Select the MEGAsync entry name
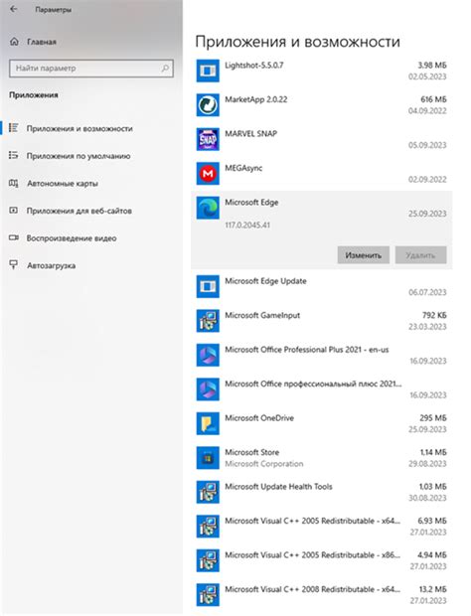The height and width of the screenshot is (616, 471). 243,168
